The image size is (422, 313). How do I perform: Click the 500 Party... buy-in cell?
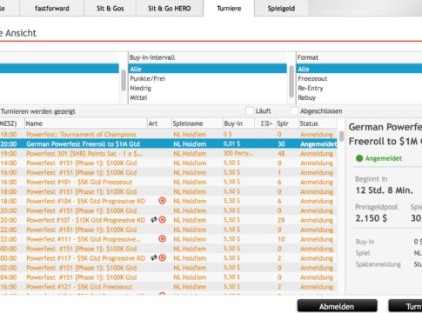(238, 153)
